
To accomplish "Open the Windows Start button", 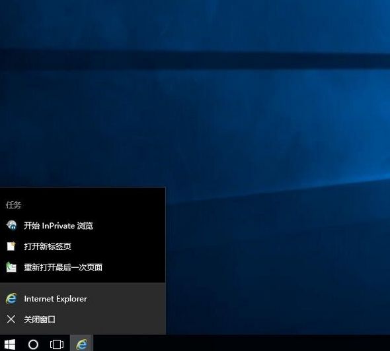I will point(10,344).
